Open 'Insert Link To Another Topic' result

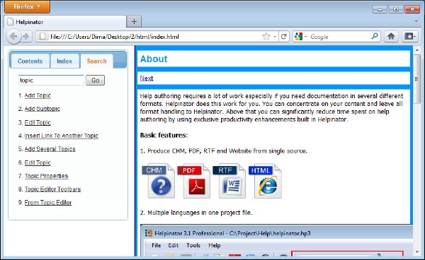point(62,136)
